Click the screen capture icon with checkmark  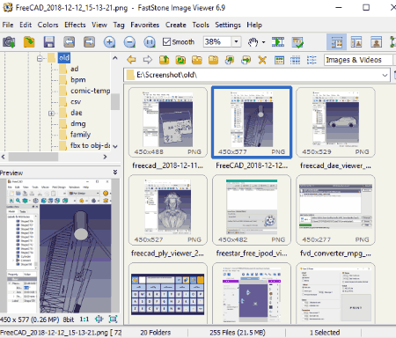pos(297,42)
